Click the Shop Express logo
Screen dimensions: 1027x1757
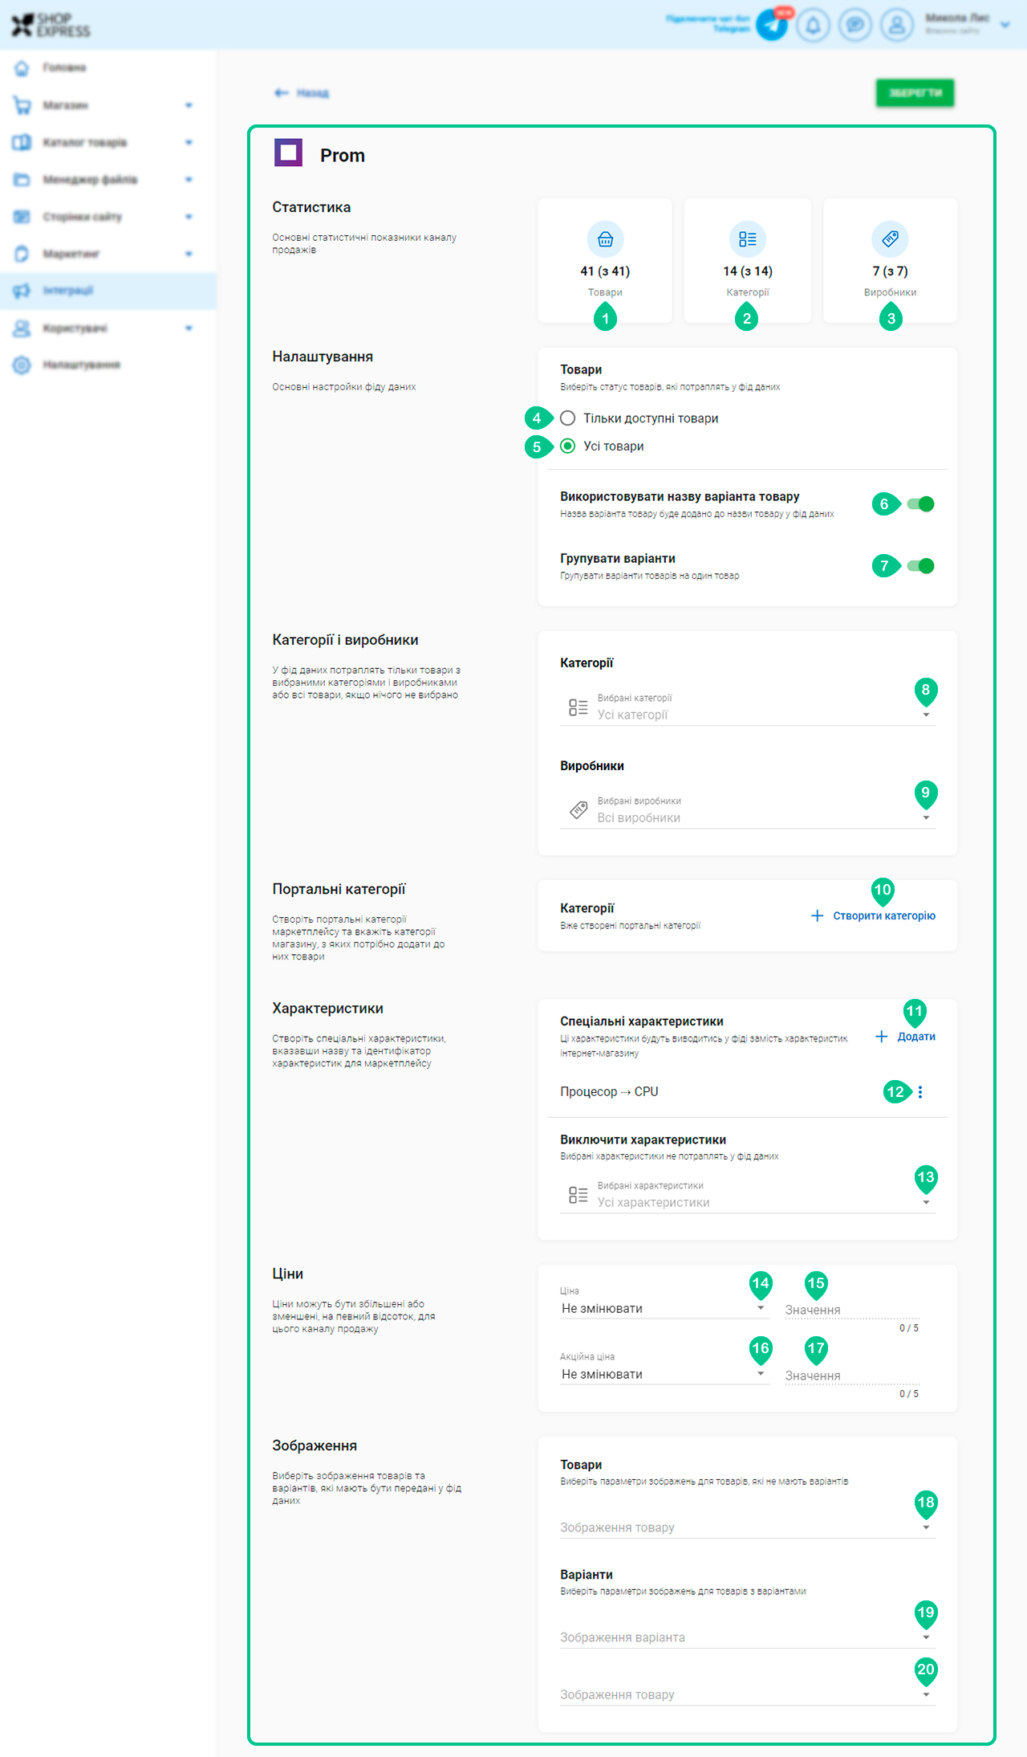point(51,25)
